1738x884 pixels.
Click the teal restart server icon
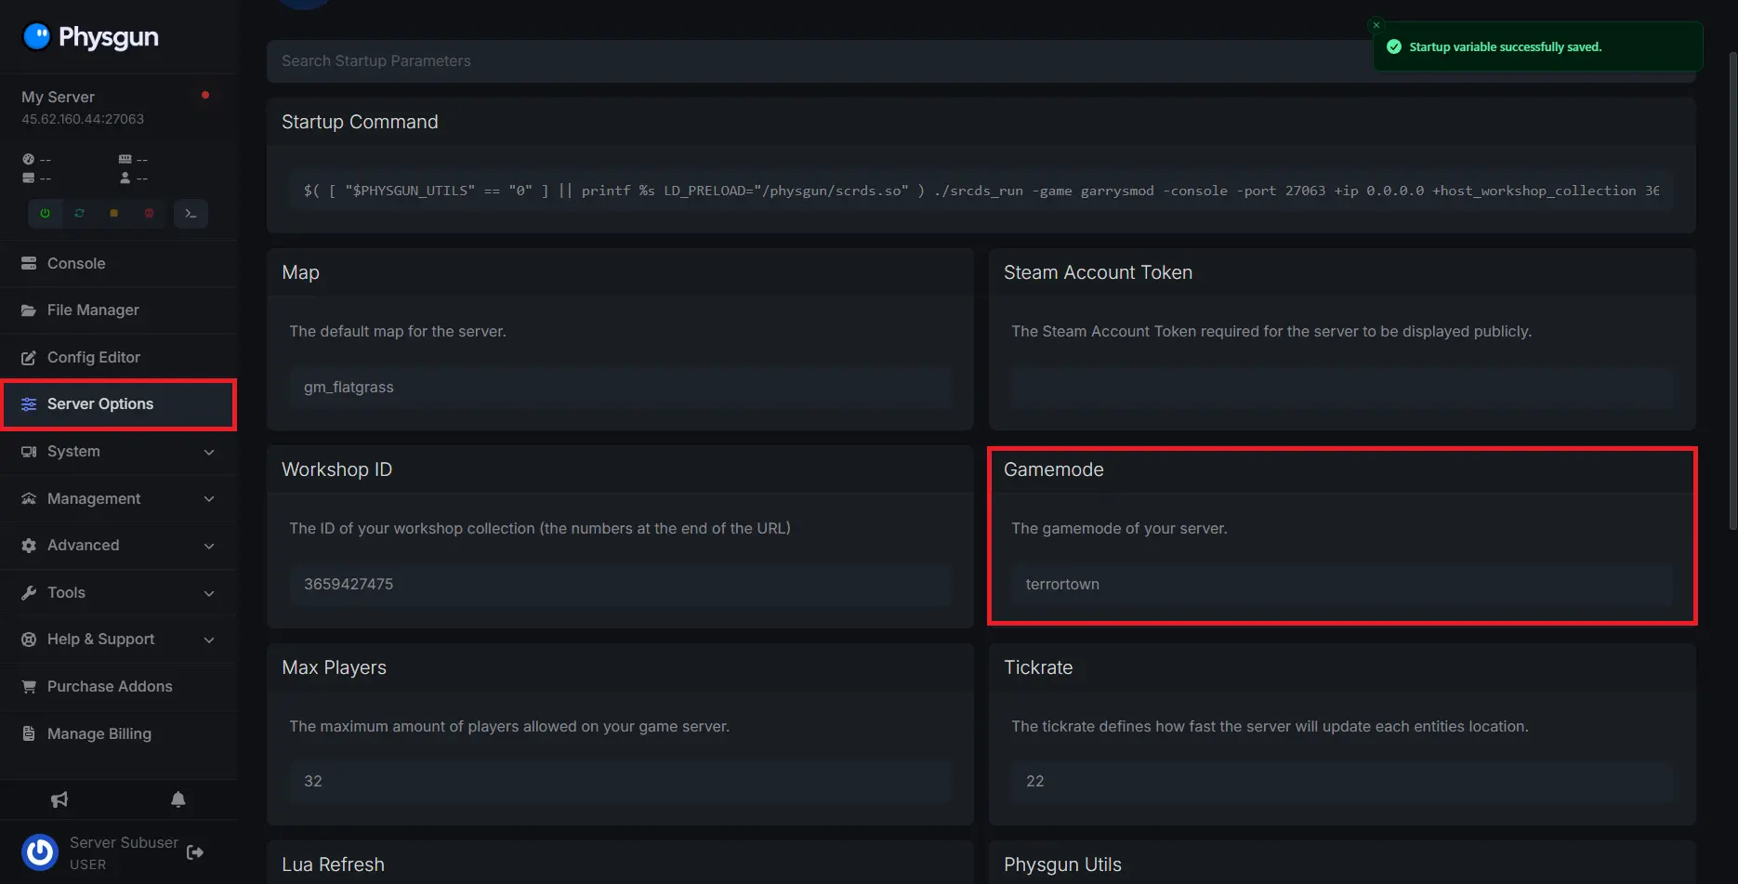point(79,214)
